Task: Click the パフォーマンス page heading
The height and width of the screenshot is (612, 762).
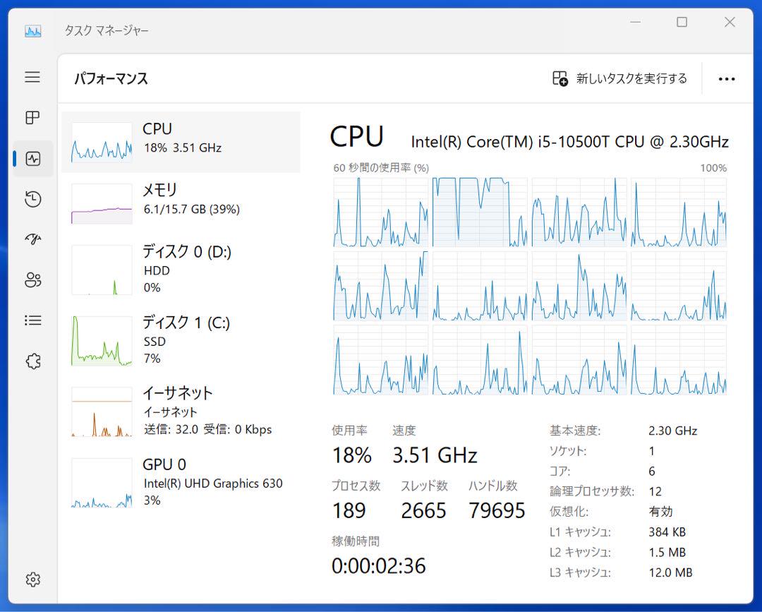Action: point(111,79)
